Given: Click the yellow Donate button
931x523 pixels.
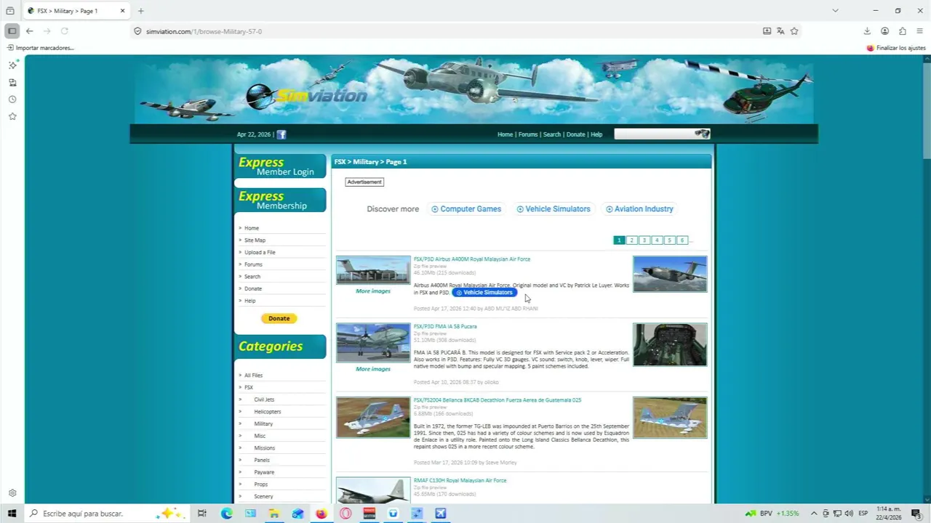Looking at the screenshot, I should pyautogui.click(x=279, y=318).
